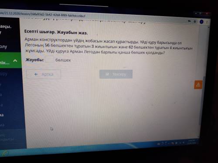Click the left arrow icon inside Артқа button

click(x=36, y=74)
